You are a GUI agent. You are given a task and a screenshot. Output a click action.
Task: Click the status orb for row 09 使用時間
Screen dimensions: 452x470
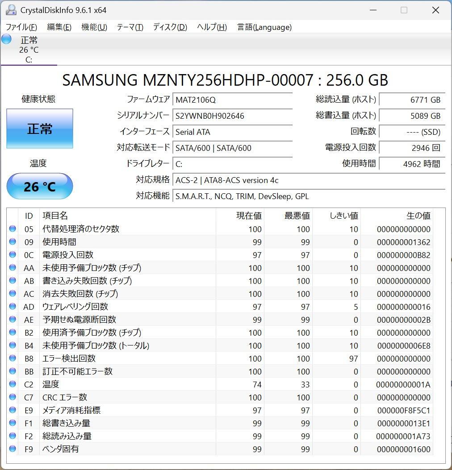(x=13, y=241)
